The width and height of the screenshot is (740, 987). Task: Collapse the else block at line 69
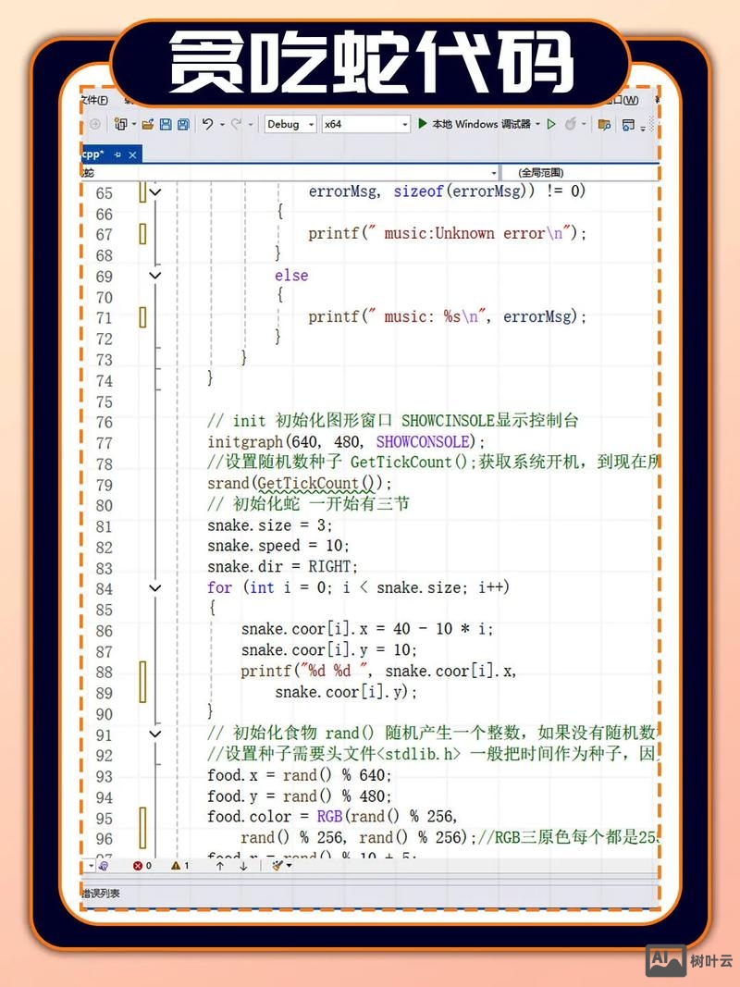coord(155,276)
